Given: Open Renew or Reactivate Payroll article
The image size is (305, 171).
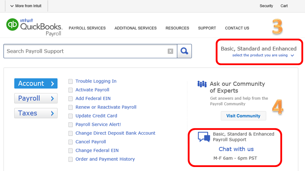Looking at the screenshot, I should click(106, 107).
